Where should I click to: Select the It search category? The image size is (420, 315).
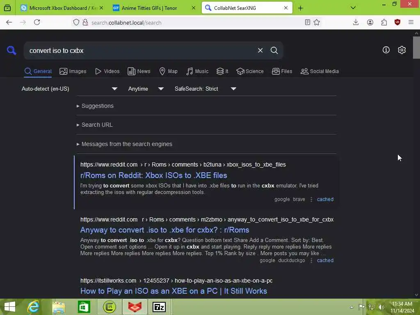point(222,71)
